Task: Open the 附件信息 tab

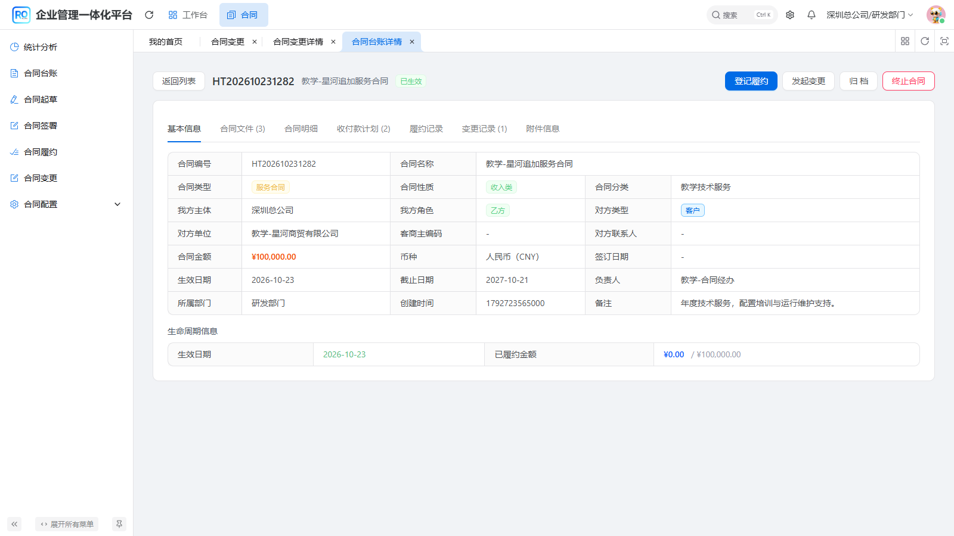Action: click(x=543, y=129)
